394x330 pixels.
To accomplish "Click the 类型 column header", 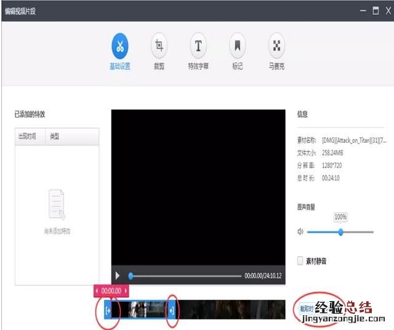I will pos(55,136).
